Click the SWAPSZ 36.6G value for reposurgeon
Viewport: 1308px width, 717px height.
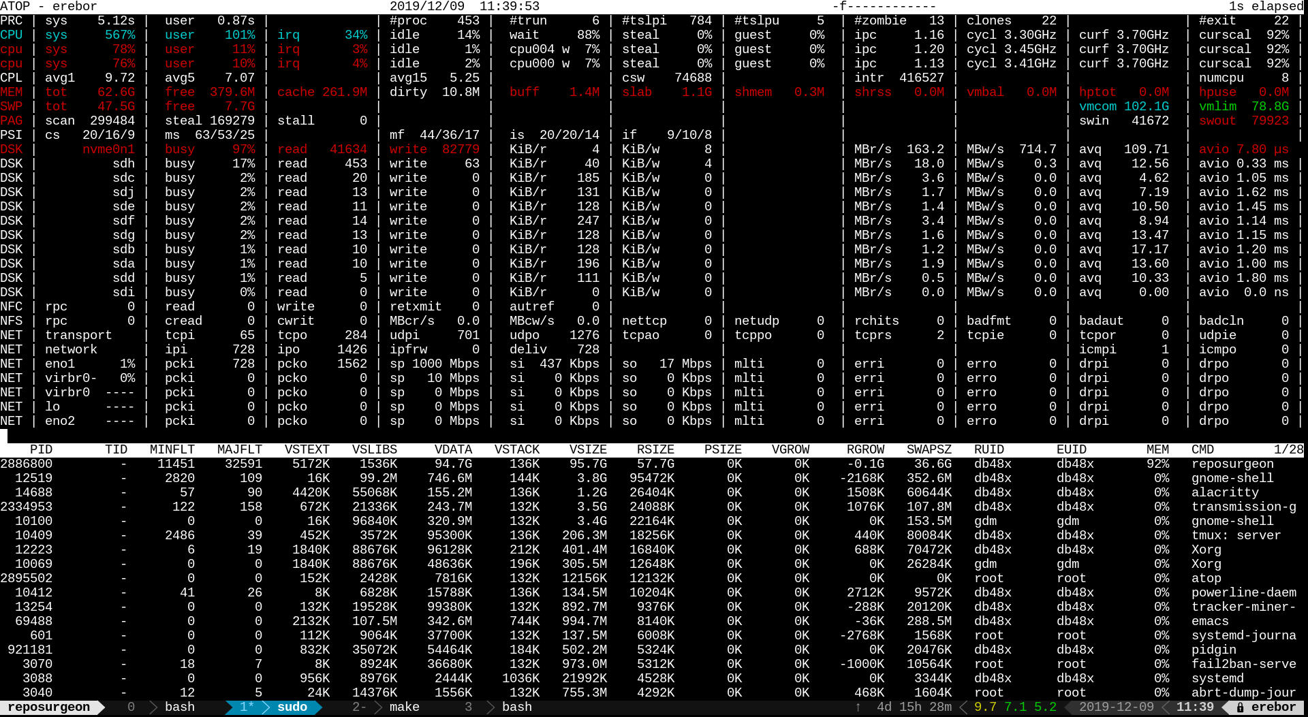pyautogui.click(x=933, y=464)
